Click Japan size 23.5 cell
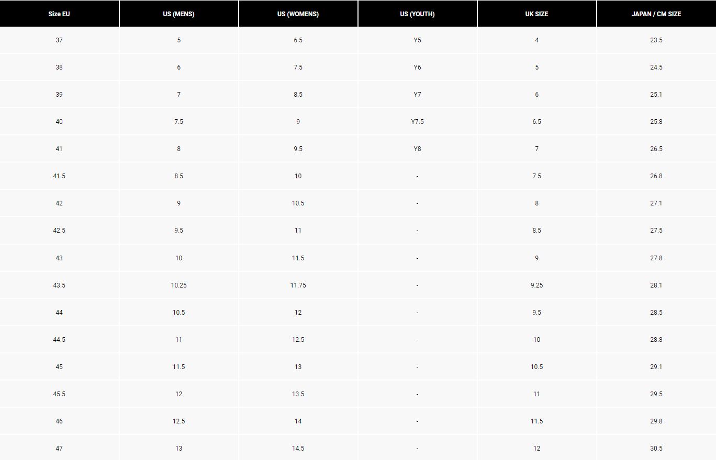 [656, 40]
